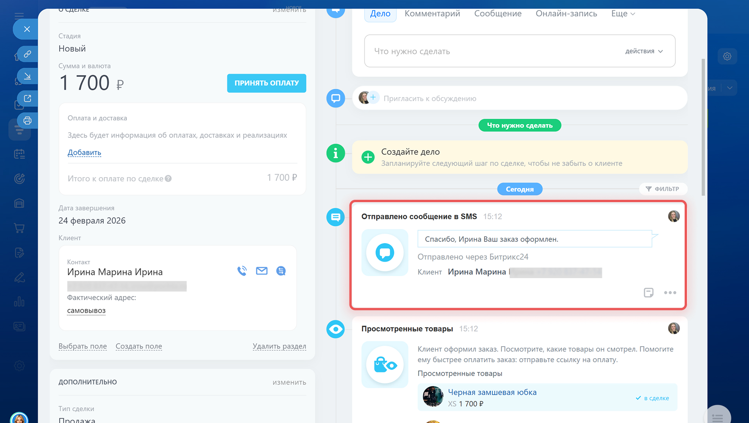Click the copy link icon in side panel
749x423 pixels.
27,54
